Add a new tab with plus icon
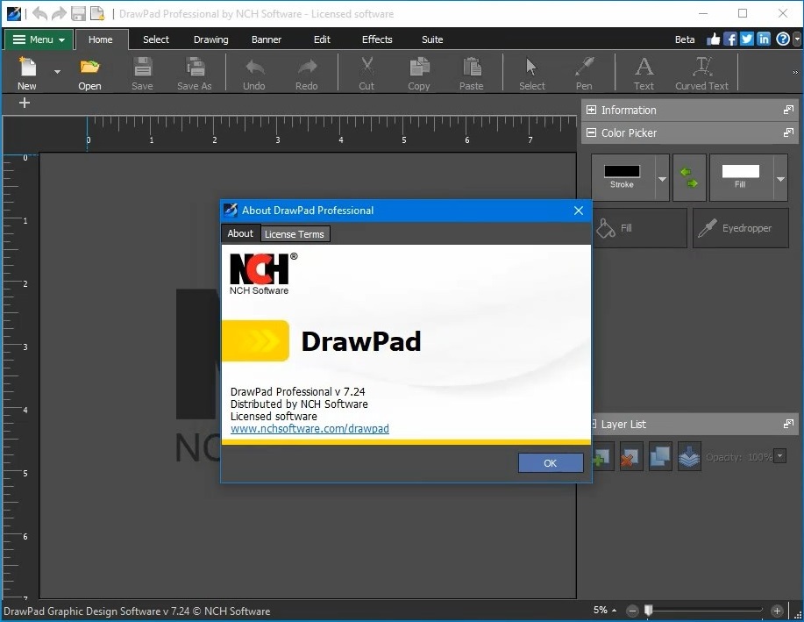This screenshot has height=622, width=804. point(24,104)
